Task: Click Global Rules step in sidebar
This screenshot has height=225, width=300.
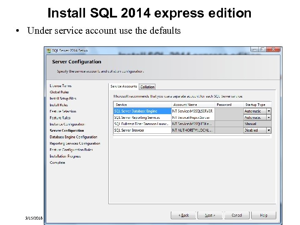Action: [x=59, y=92]
